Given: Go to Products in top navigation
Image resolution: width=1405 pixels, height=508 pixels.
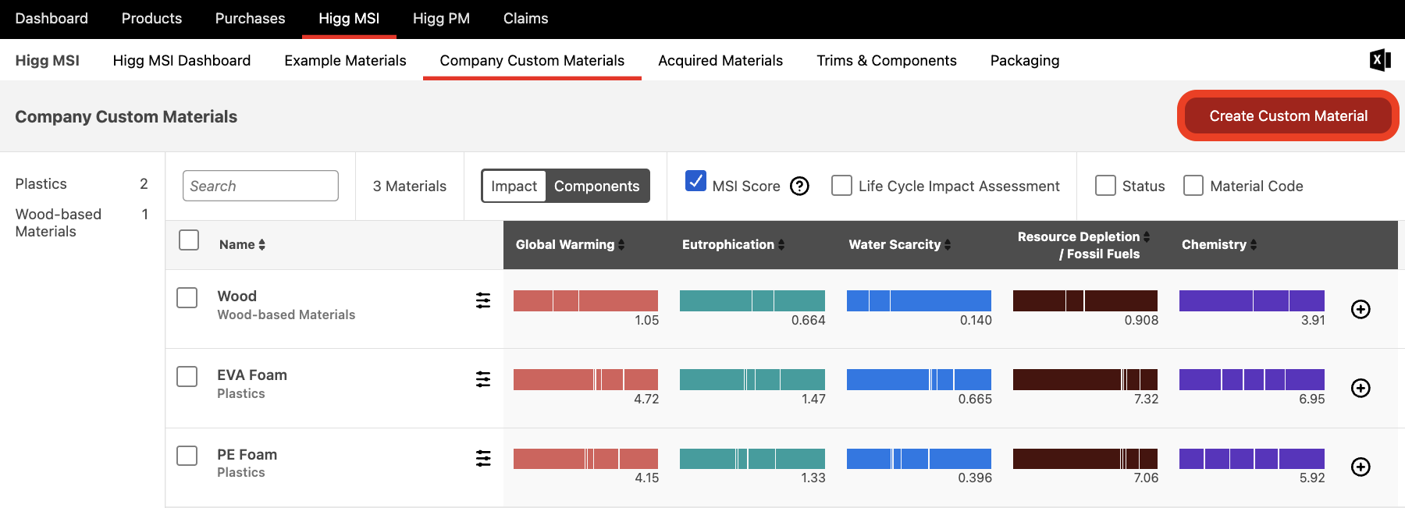Looking at the screenshot, I should click(x=151, y=18).
